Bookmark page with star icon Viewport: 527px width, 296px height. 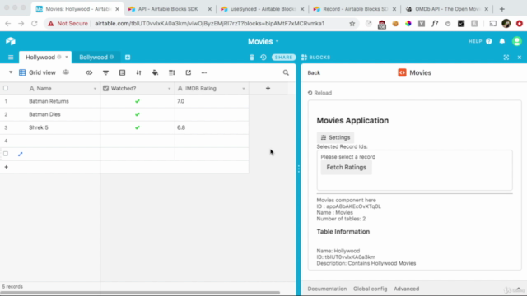point(352,24)
